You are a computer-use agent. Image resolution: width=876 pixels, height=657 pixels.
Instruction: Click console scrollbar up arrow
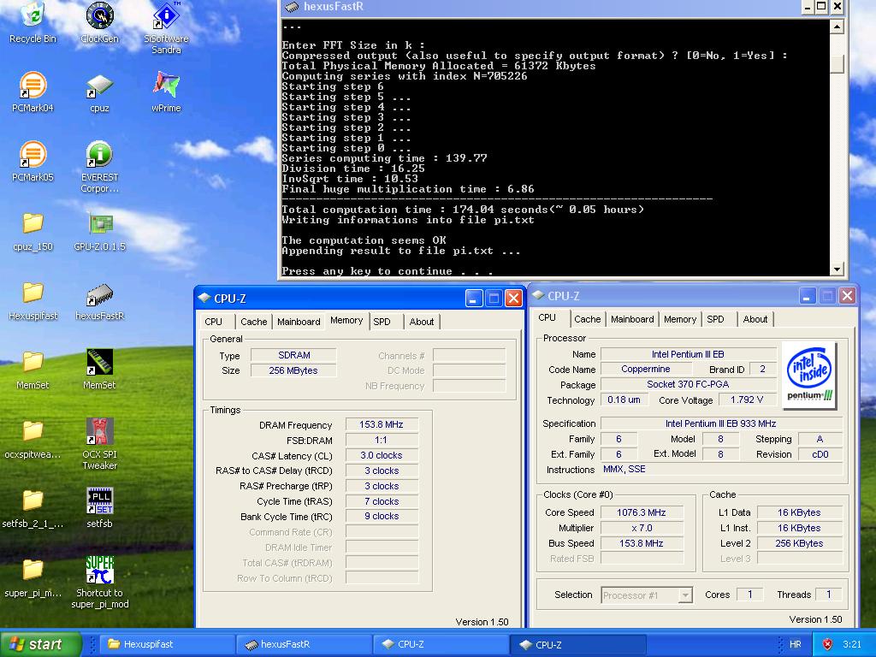click(x=837, y=27)
